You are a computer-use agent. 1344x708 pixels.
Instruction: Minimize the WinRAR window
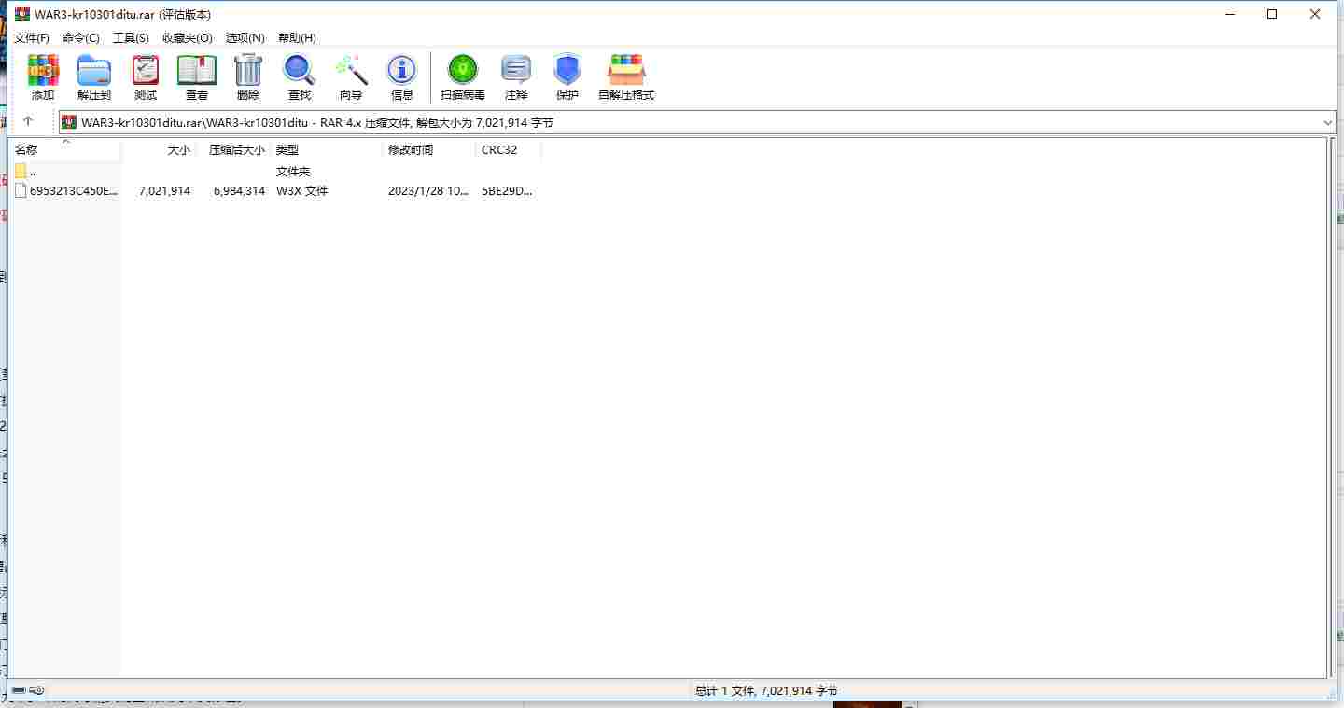pos(1229,14)
